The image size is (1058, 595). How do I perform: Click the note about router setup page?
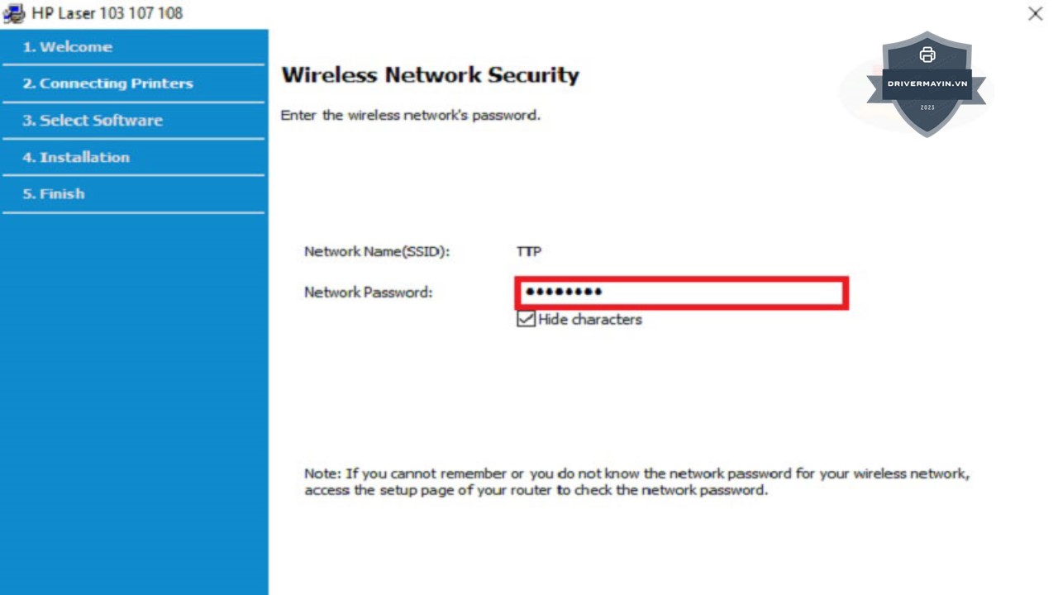[636, 482]
